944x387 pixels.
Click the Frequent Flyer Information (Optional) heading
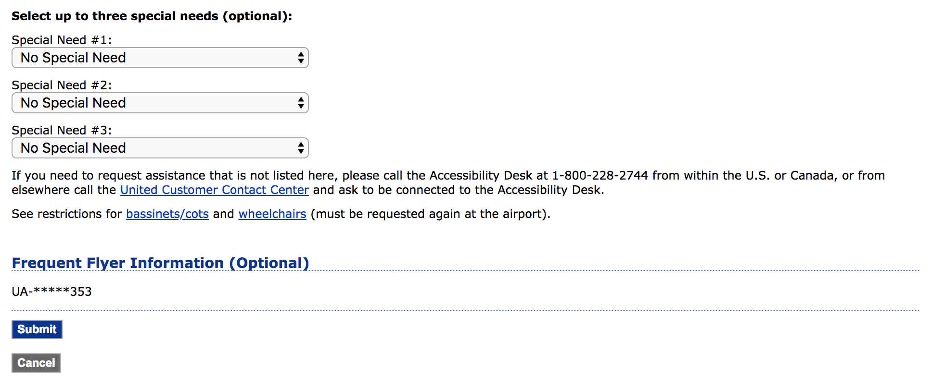(160, 263)
